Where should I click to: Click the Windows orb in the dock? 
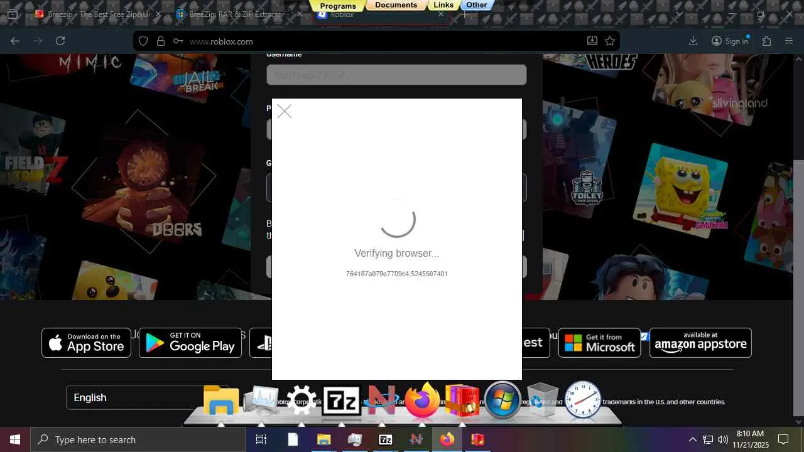[x=503, y=400]
